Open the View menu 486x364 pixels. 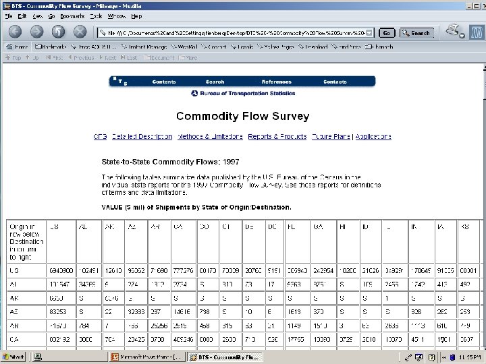click(x=37, y=16)
